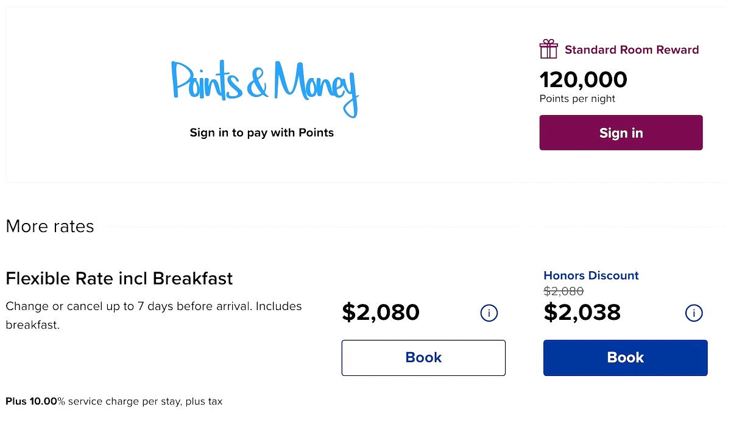The image size is (731, 421).
Task: Click the 'Points per night' caption
Action: [x=577, y=99]
